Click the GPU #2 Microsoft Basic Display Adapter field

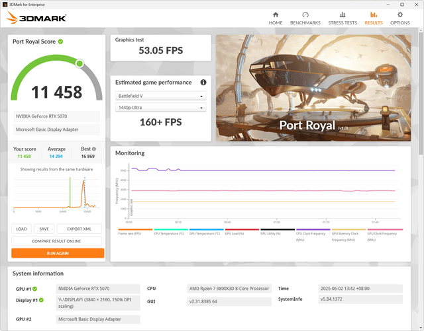[x=98, y=319]
